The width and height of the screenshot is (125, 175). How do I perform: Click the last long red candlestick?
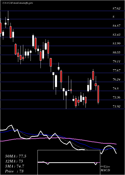coord(98,94)
